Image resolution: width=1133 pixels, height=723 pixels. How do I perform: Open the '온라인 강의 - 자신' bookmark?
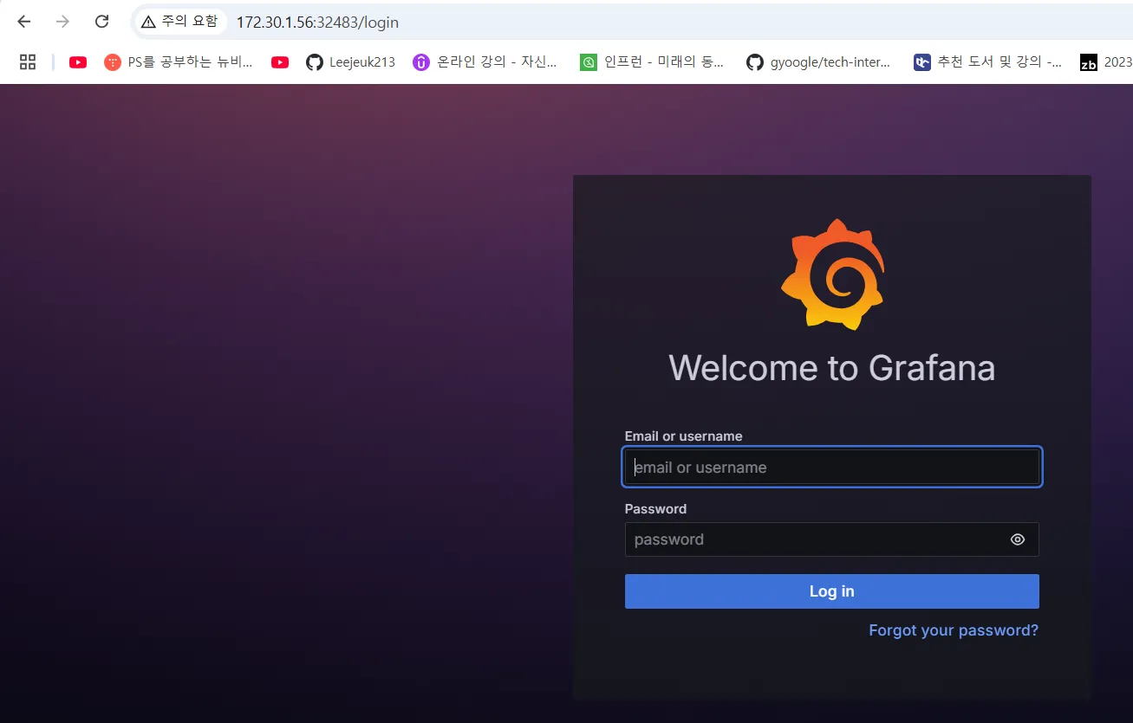pos(485,62)
